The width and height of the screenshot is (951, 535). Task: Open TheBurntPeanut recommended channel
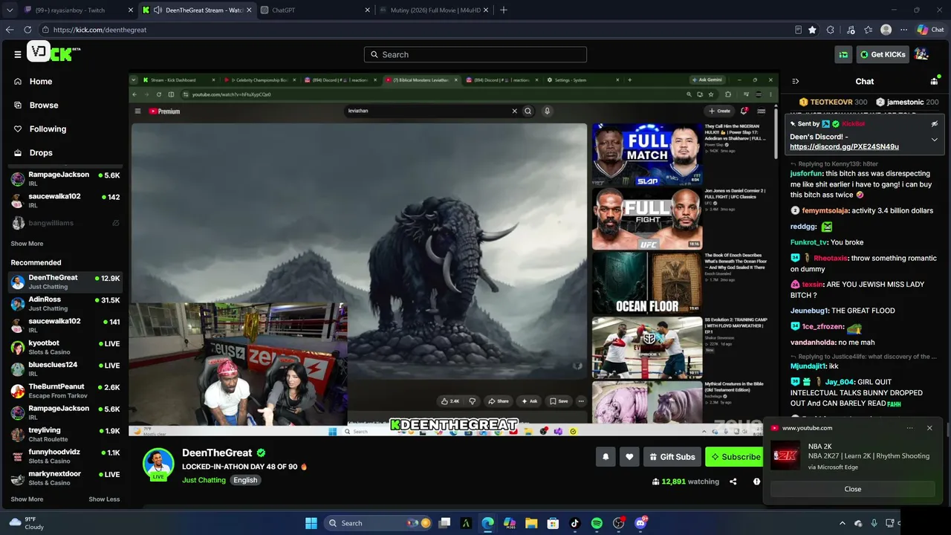click(x=65, y=391)
